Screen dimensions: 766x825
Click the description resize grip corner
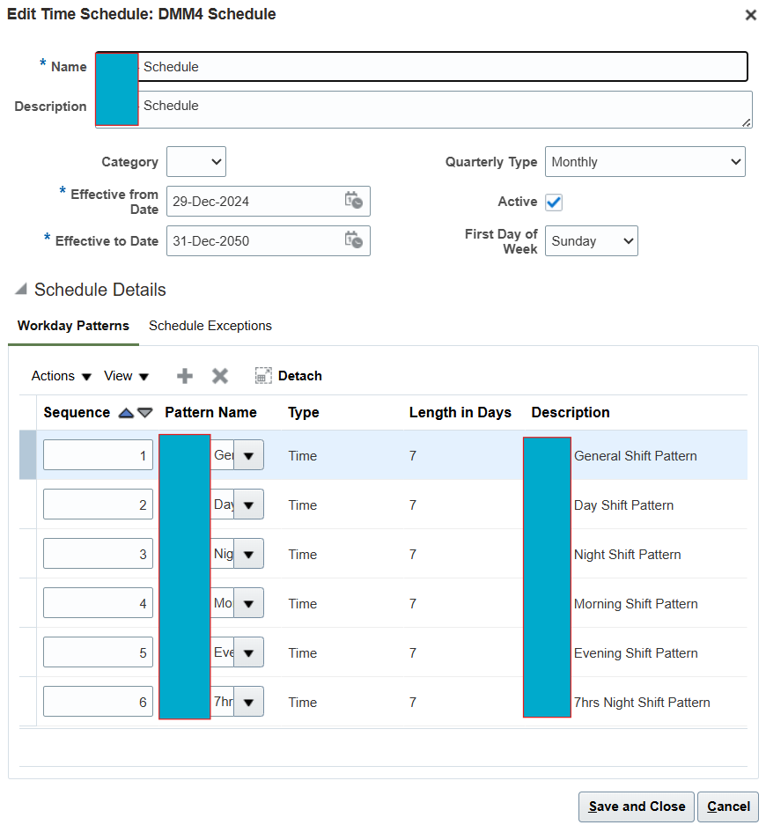pos(746,122)
